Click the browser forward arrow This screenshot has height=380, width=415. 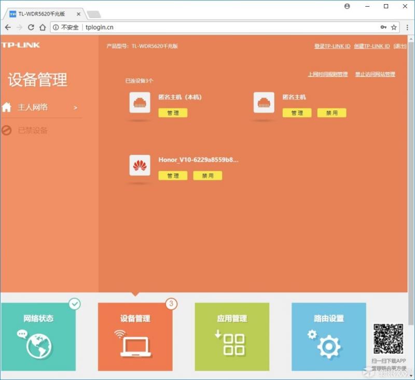click(x=19, y=27)
